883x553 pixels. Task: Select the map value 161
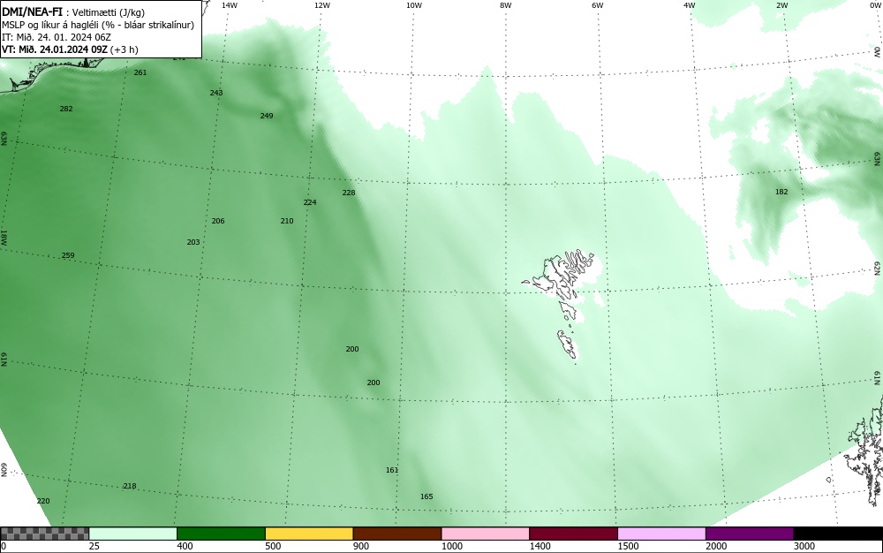pos(392,470)
